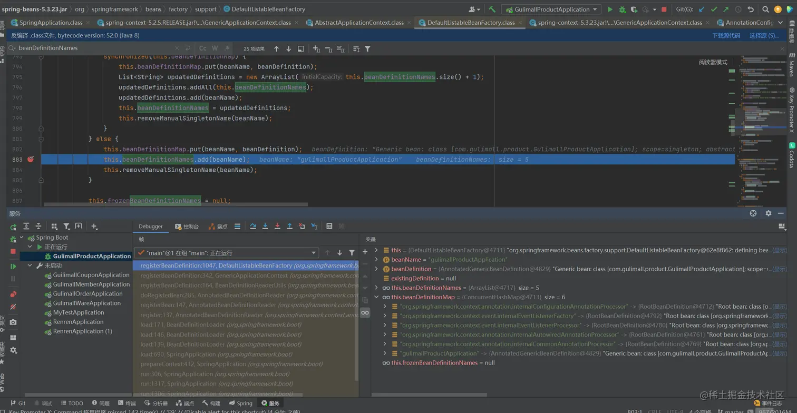Click the Build project hammer icon
This screenshot has height=413, width=797.
click(492, 9)
